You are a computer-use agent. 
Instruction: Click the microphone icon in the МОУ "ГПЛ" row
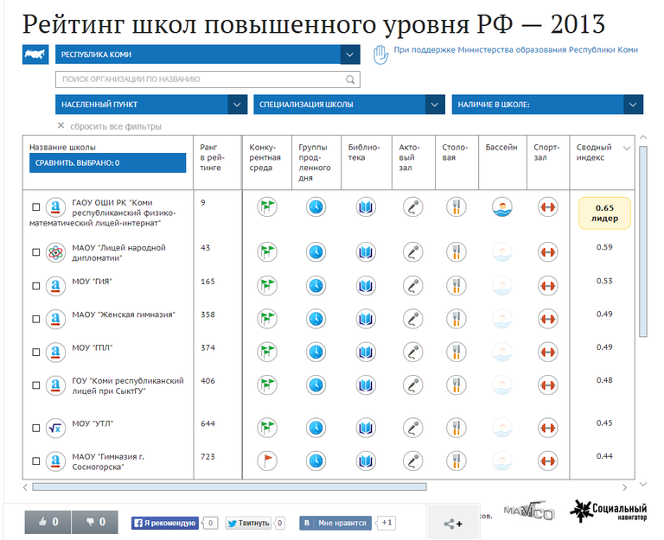413,352
